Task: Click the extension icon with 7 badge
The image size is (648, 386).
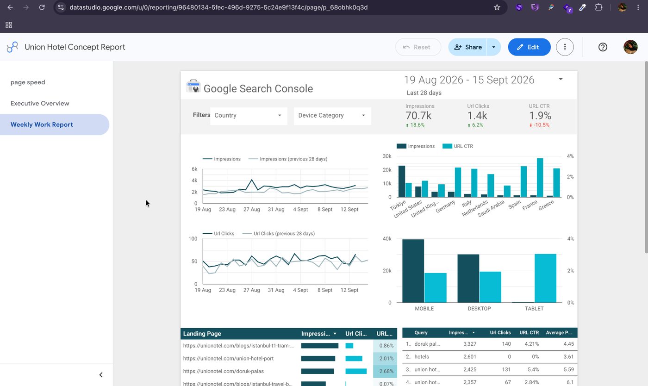Action: coord(567,8)
